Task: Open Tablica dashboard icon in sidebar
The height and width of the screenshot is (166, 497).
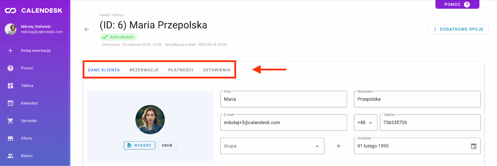Action: coord(10,86)
